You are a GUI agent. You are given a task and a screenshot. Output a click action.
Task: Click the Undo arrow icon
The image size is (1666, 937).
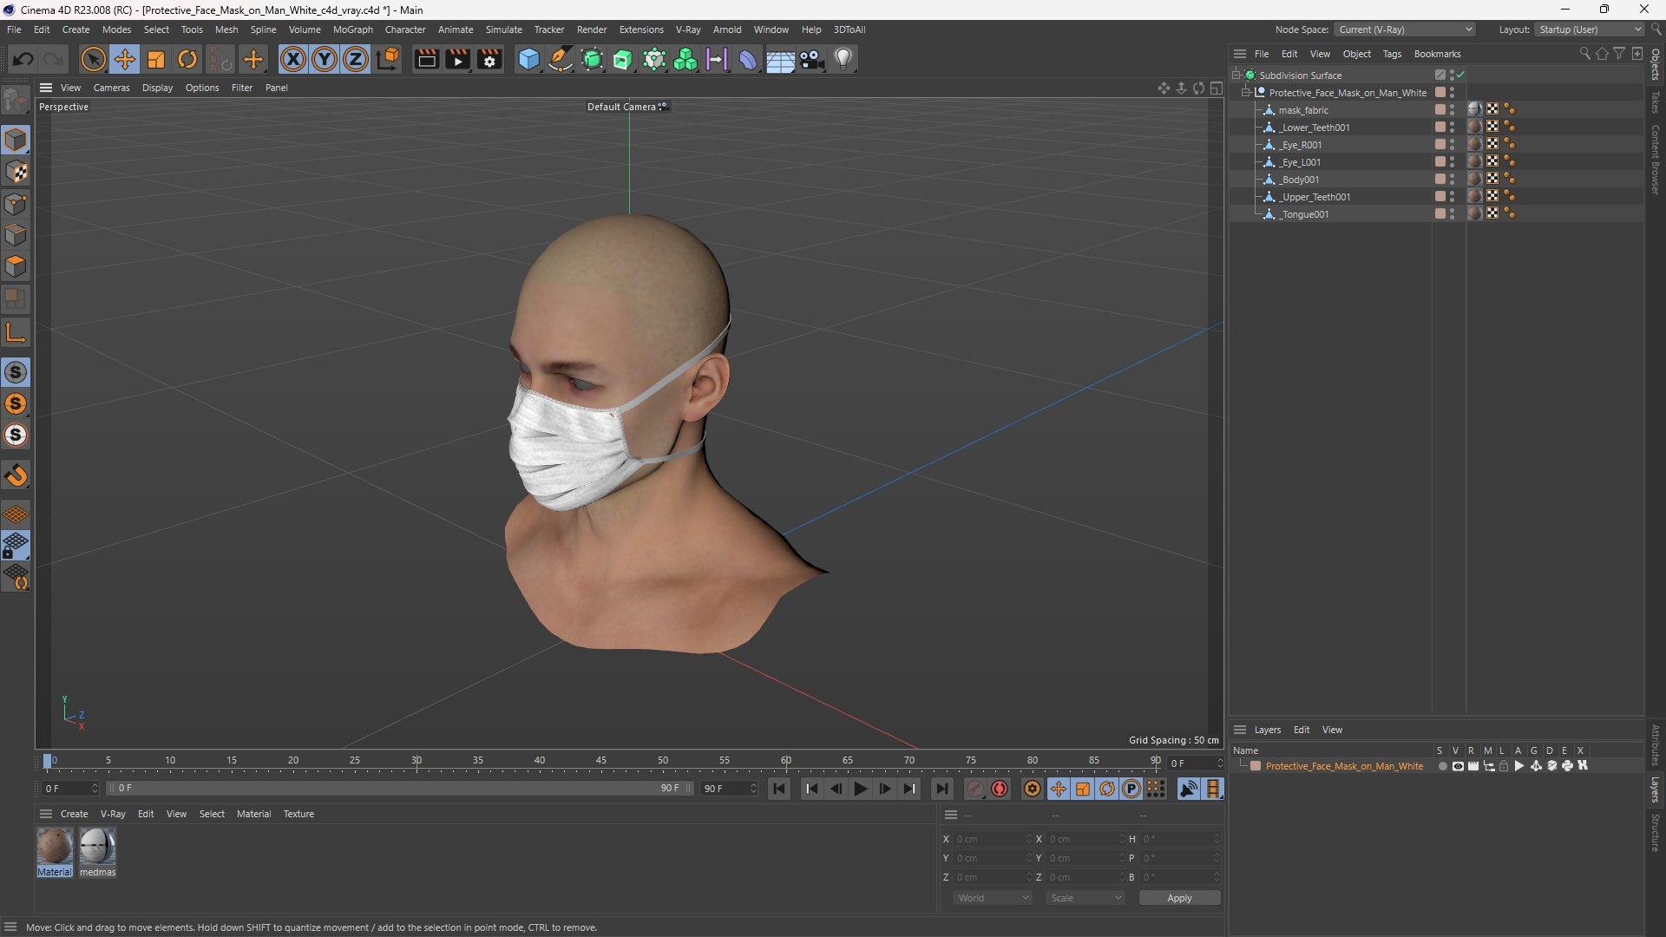23,59
